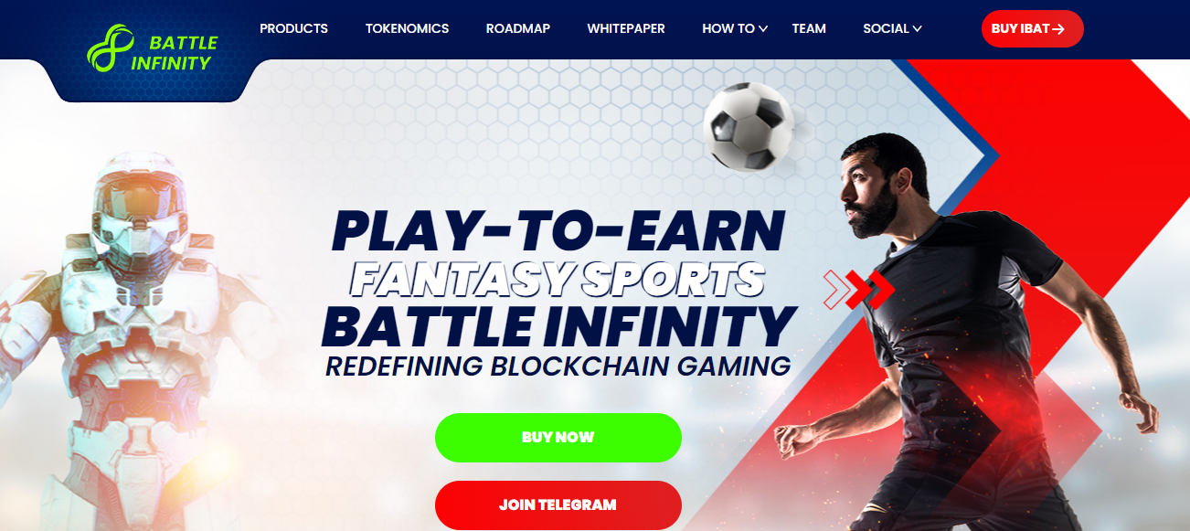Click the Battle Infinity logo text

pyautogui.click(x=175, y=53)
